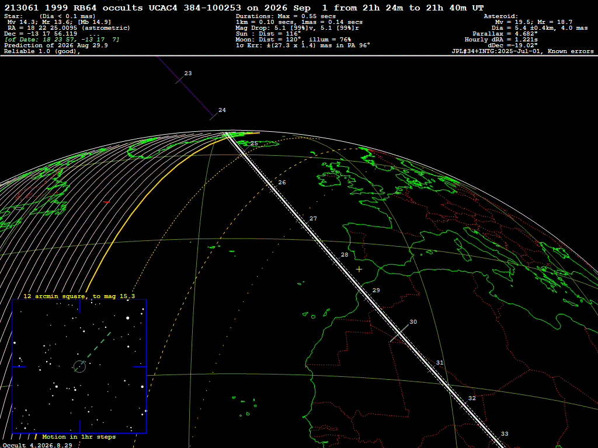The width and height of the screenshot is (598, 448).
Task: Click the title line with 1999 RB64
Action: click(x=244, y=8)
